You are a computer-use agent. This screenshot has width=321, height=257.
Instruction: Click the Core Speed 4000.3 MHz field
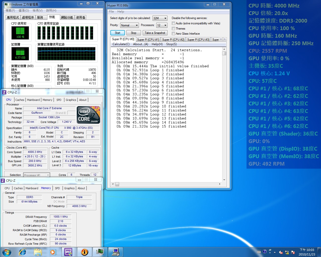pos(35,152)
